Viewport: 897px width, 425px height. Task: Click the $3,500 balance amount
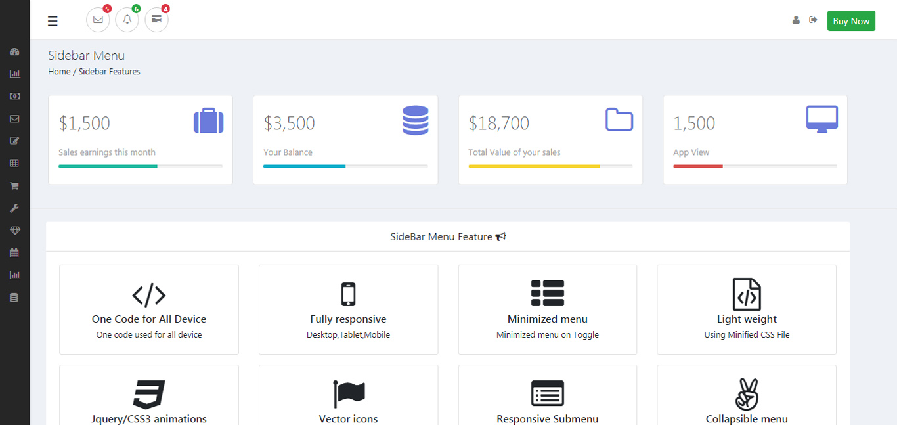[290, 123]
